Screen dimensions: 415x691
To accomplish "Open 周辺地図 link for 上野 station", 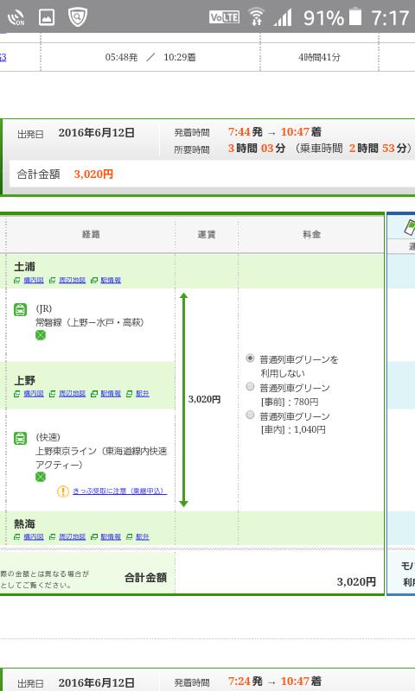I will click(x=72, y=394).
